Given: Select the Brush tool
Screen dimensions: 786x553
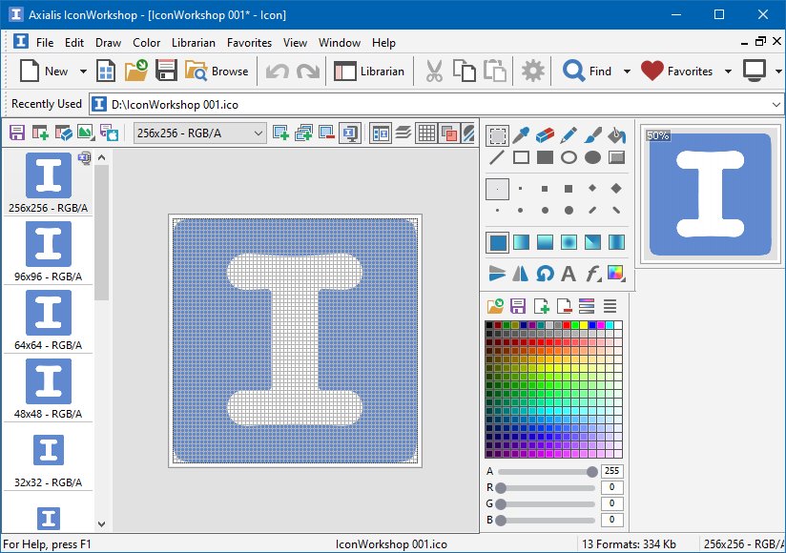Looking at the screenshot, I should coord(593,135).
